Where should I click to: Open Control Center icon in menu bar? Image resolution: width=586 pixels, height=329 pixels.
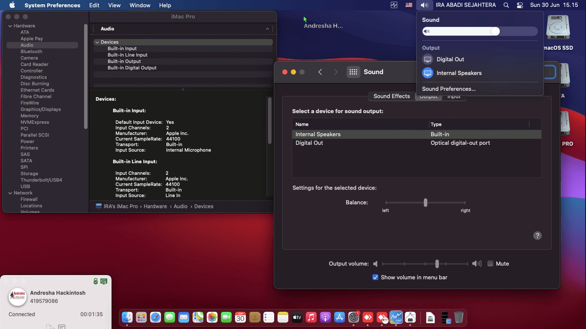click(520, 5)
